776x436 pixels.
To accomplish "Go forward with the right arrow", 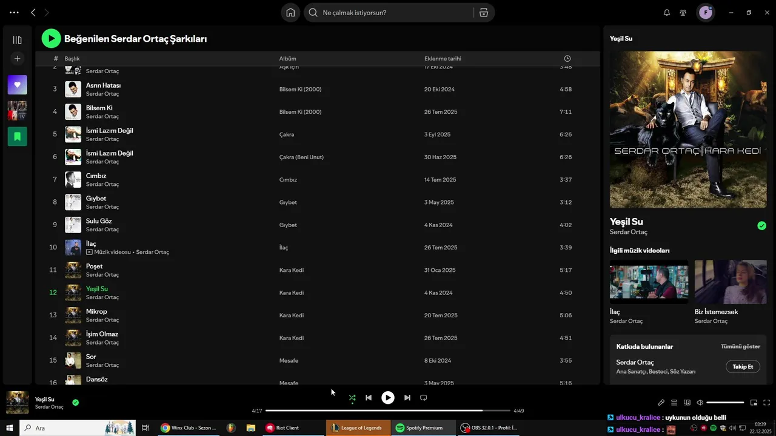I will click(47, 12).
